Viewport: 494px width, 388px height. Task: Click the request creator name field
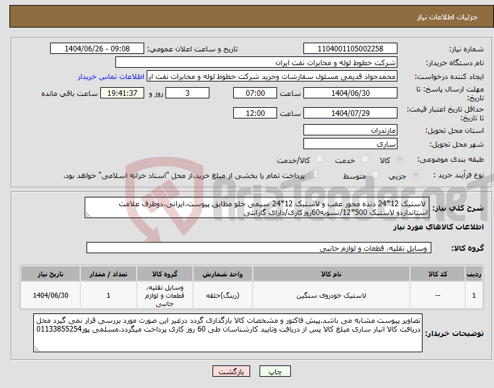coord(272,76)
